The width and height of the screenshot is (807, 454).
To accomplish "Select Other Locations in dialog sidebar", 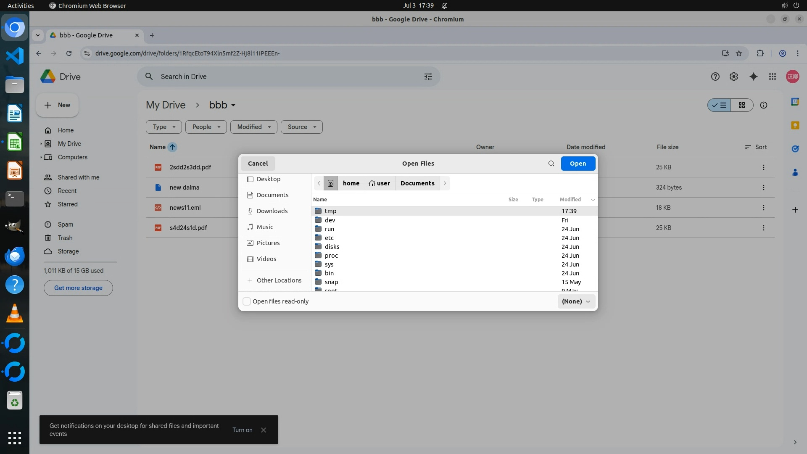I will click(279, 280).
